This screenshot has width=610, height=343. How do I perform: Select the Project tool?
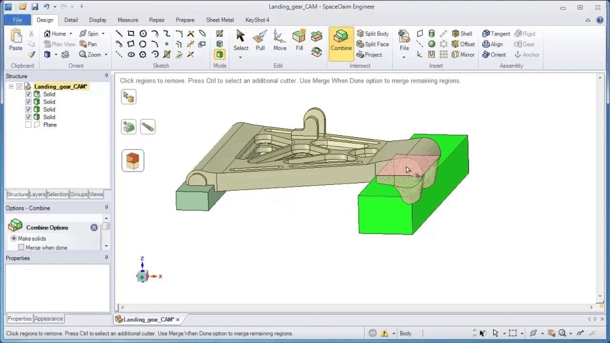coord(369,55)
